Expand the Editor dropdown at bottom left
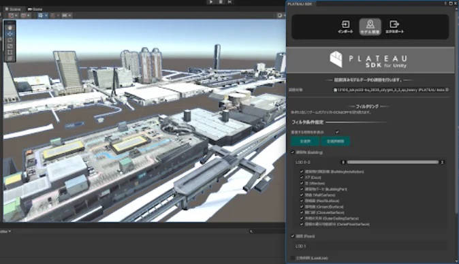The width and height of the screenshot is (459, 264). point(5,231)
